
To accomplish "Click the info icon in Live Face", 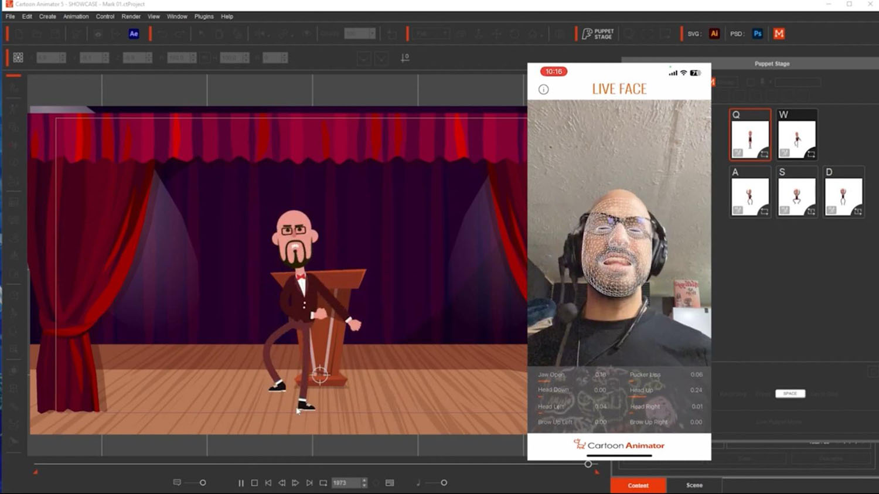I will 544,90.
